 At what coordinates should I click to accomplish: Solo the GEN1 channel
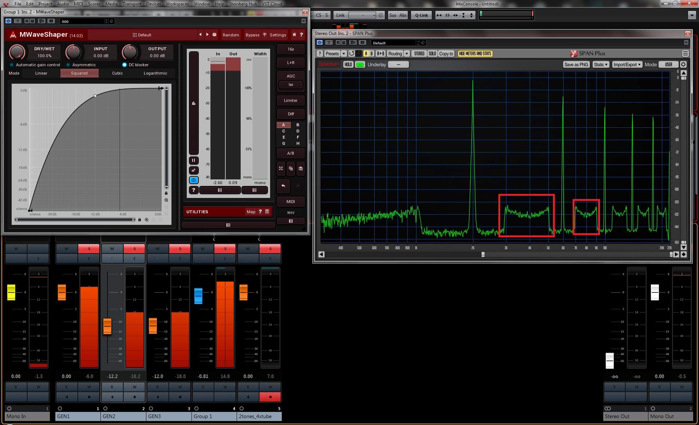pyautogui.click(x=89, y=249)
